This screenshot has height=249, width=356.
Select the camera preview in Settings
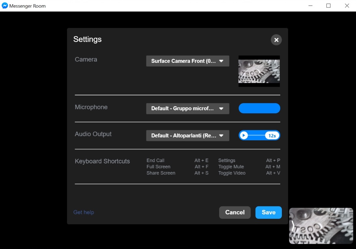tap(259, 71)
